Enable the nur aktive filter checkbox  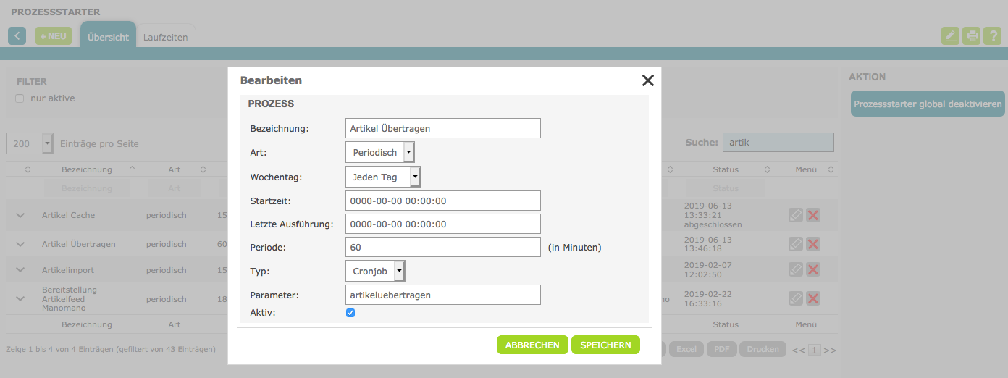(x=20, y=98)
